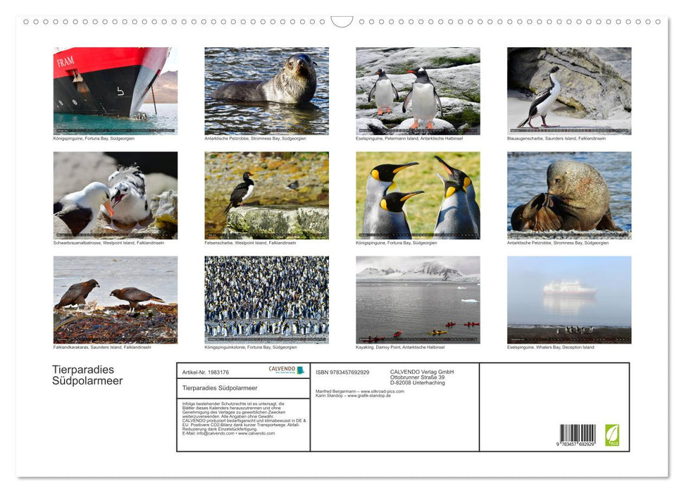The image size is (684, 493).
Task: Open the Falkland caracaras photo
Action: [x=116, y=299]
